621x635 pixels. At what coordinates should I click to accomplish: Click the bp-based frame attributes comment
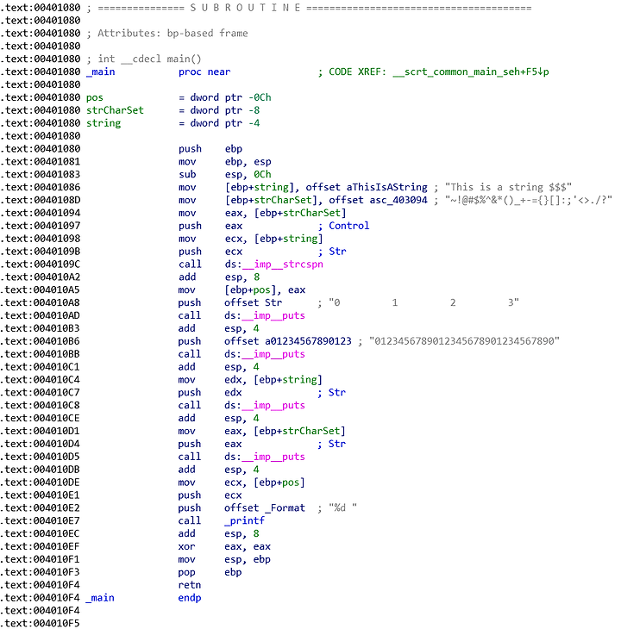[167, 34]
